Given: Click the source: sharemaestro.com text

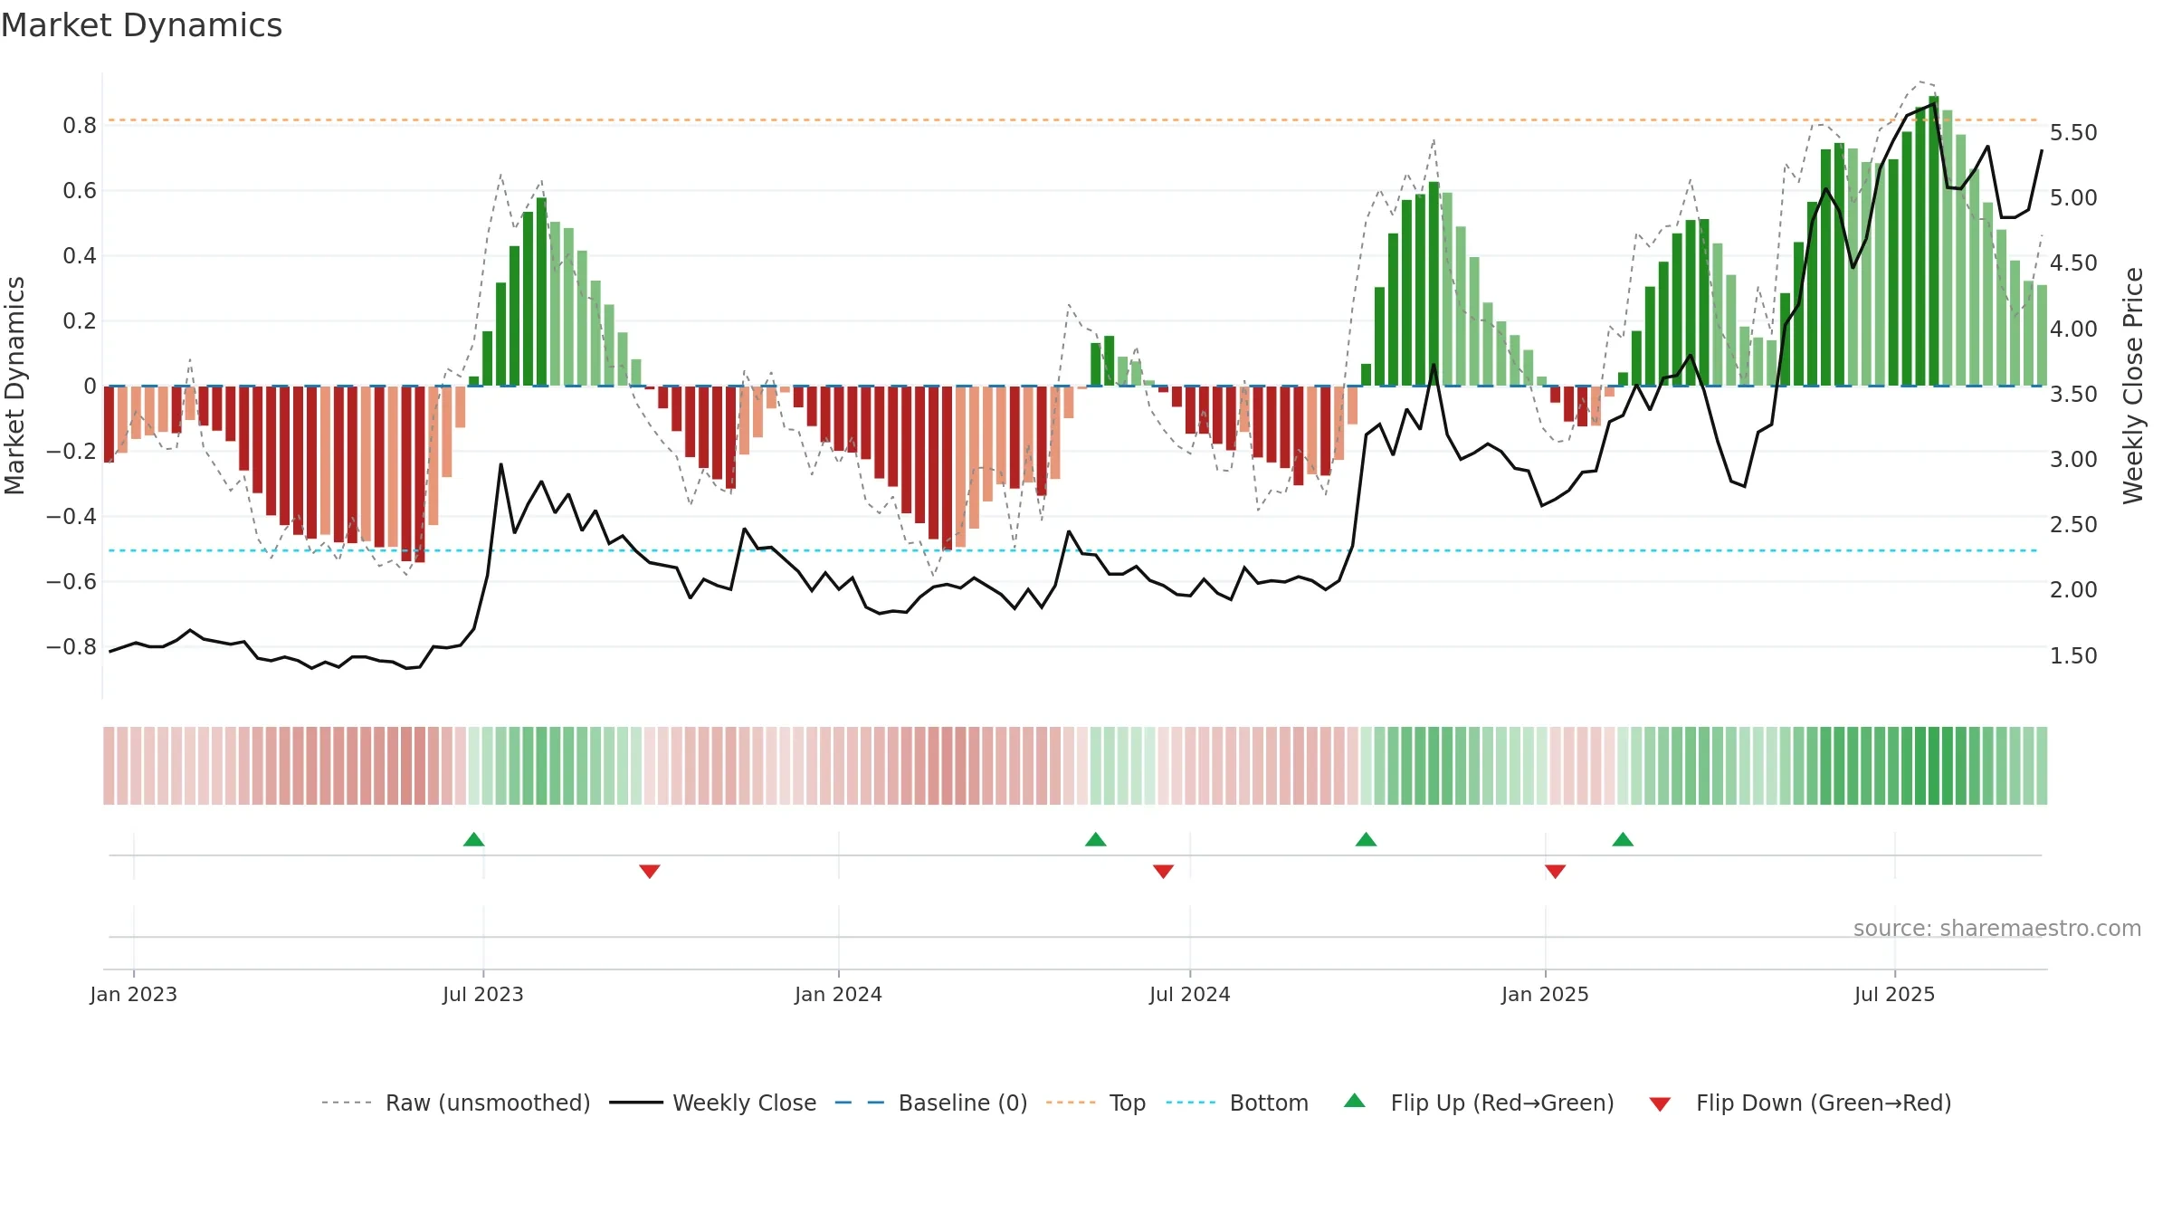Looking at the screenshot, I should coord(1997,928).
